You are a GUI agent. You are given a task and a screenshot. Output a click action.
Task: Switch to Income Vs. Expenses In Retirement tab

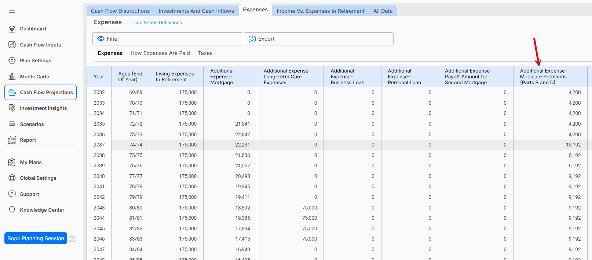pos(321,11)
